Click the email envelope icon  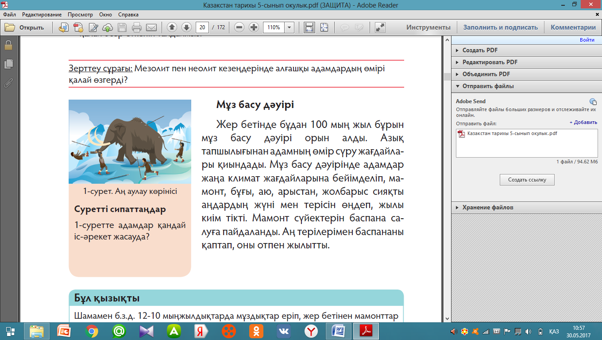click(x=151, y=27)
